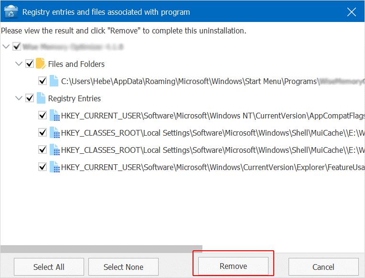
Task: Click the uninstaller recycle bin title icon
Action: pos(11,11)
